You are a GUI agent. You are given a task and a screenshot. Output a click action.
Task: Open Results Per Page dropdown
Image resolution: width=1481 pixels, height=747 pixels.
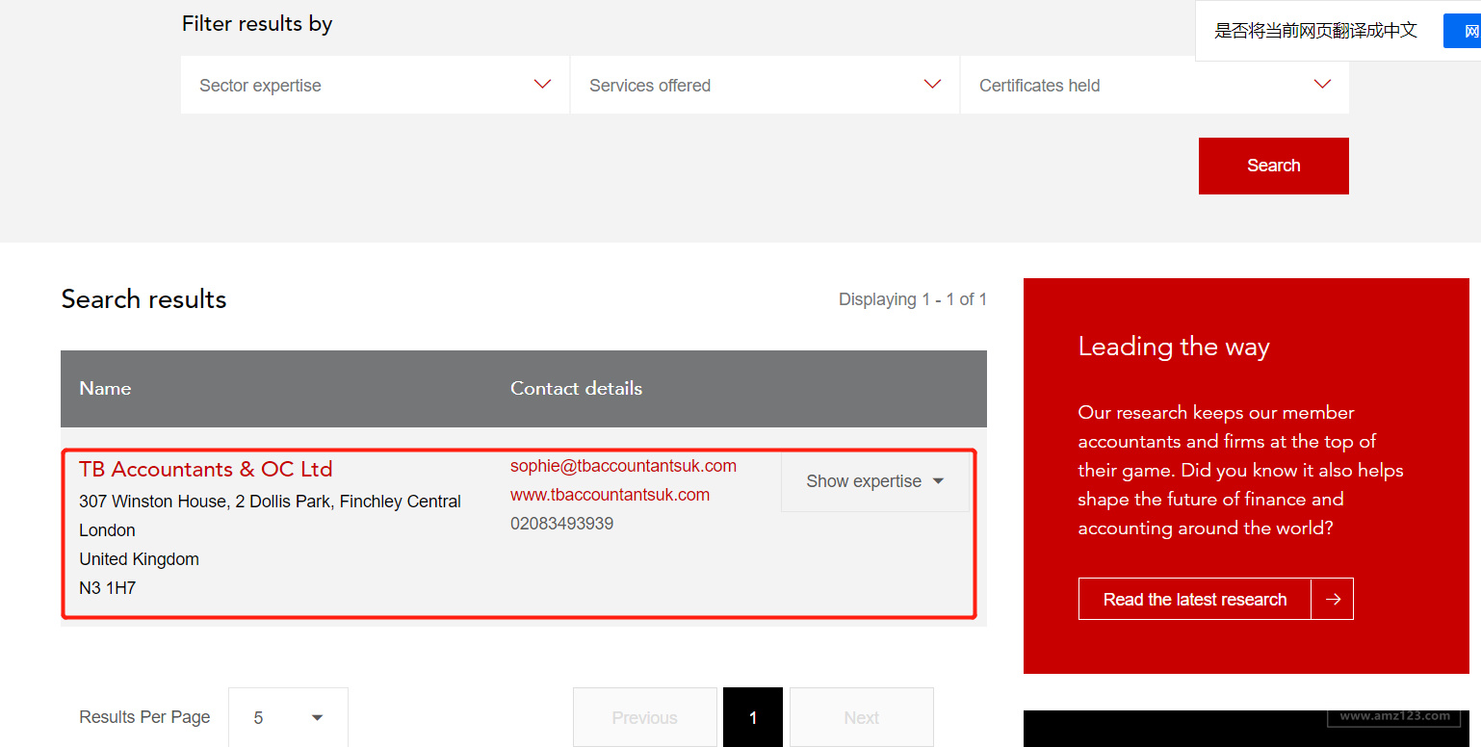[288, 717]
